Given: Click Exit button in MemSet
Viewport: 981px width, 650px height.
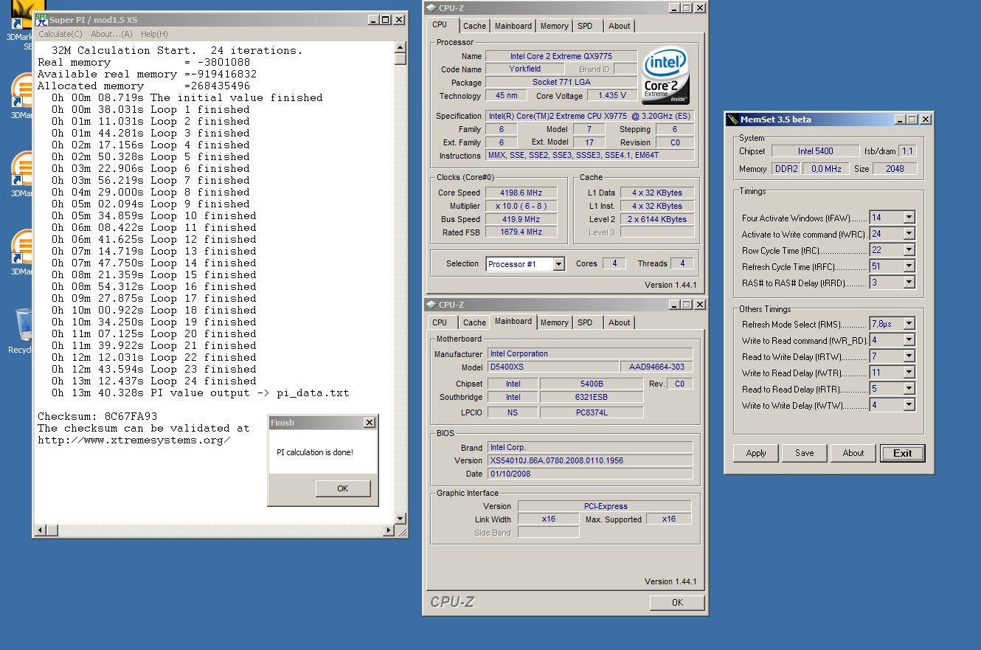Looking at the screenshot, I should (x=902, y=453).
